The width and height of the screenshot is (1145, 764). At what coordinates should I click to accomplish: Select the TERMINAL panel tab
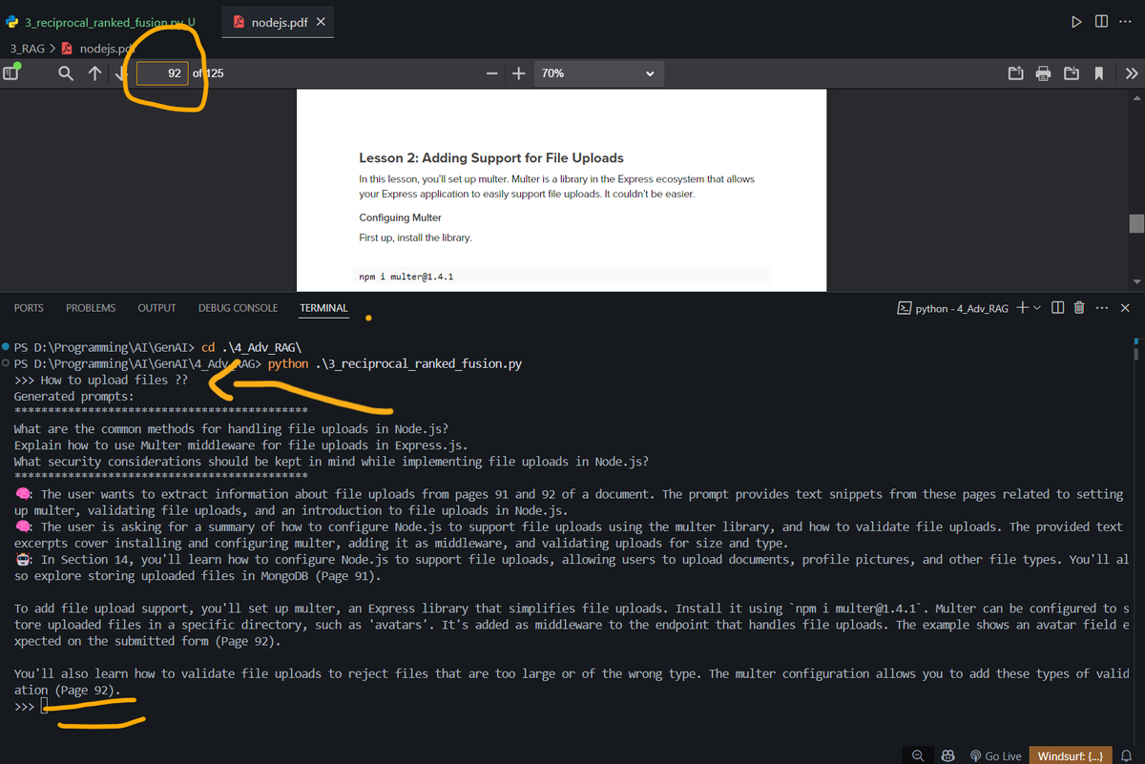tap(323, 308)
